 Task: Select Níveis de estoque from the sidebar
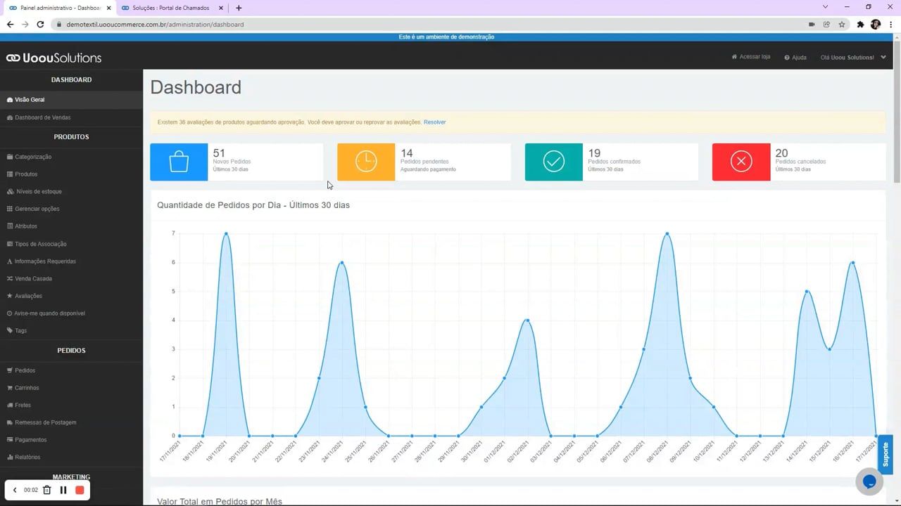tap(38, 191)
